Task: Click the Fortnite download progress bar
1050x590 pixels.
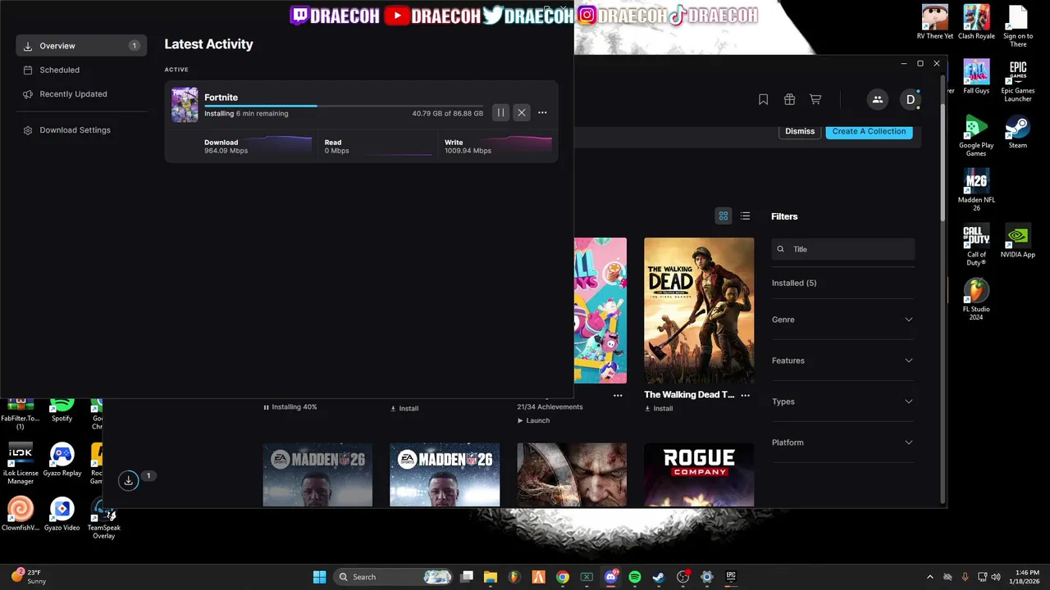Action: (x=344, y=106)
